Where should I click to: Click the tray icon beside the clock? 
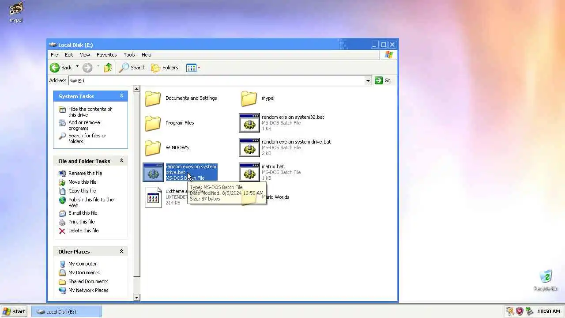tap(529, 311)
